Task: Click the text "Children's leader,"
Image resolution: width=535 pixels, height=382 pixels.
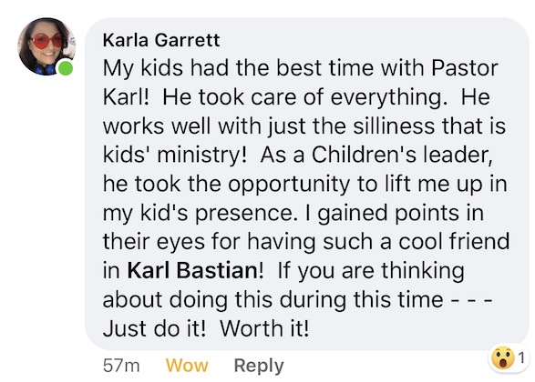Action: [x=402, y=155]
